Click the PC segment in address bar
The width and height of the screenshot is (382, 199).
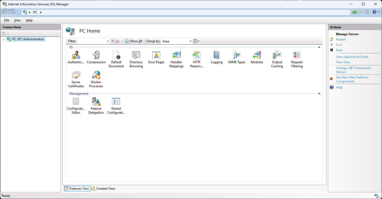pyautogui.click(x=35, y=12)
